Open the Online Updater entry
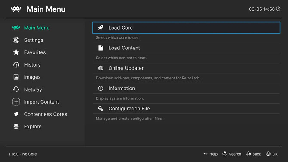The width and height of the screenshot is (288, 162). point(186,68)
